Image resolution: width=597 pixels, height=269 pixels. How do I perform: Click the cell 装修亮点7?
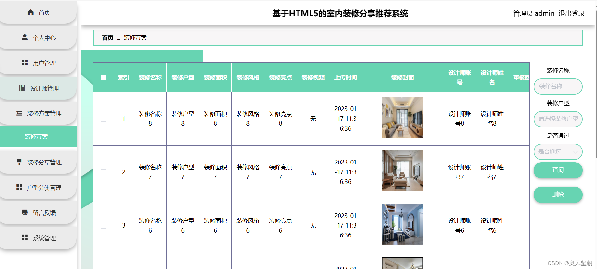280,172
